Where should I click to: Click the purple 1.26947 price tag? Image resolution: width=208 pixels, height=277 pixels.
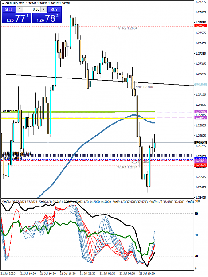pos(200,117)
